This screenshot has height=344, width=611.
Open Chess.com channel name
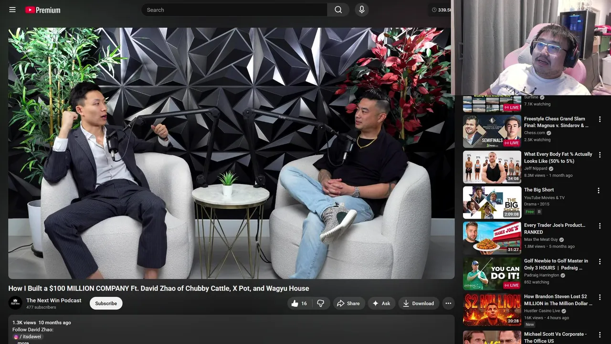(x=535, y=133)
